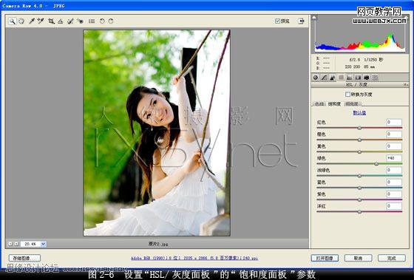Focus the 蓝色 value field

[x=394, y=182]
